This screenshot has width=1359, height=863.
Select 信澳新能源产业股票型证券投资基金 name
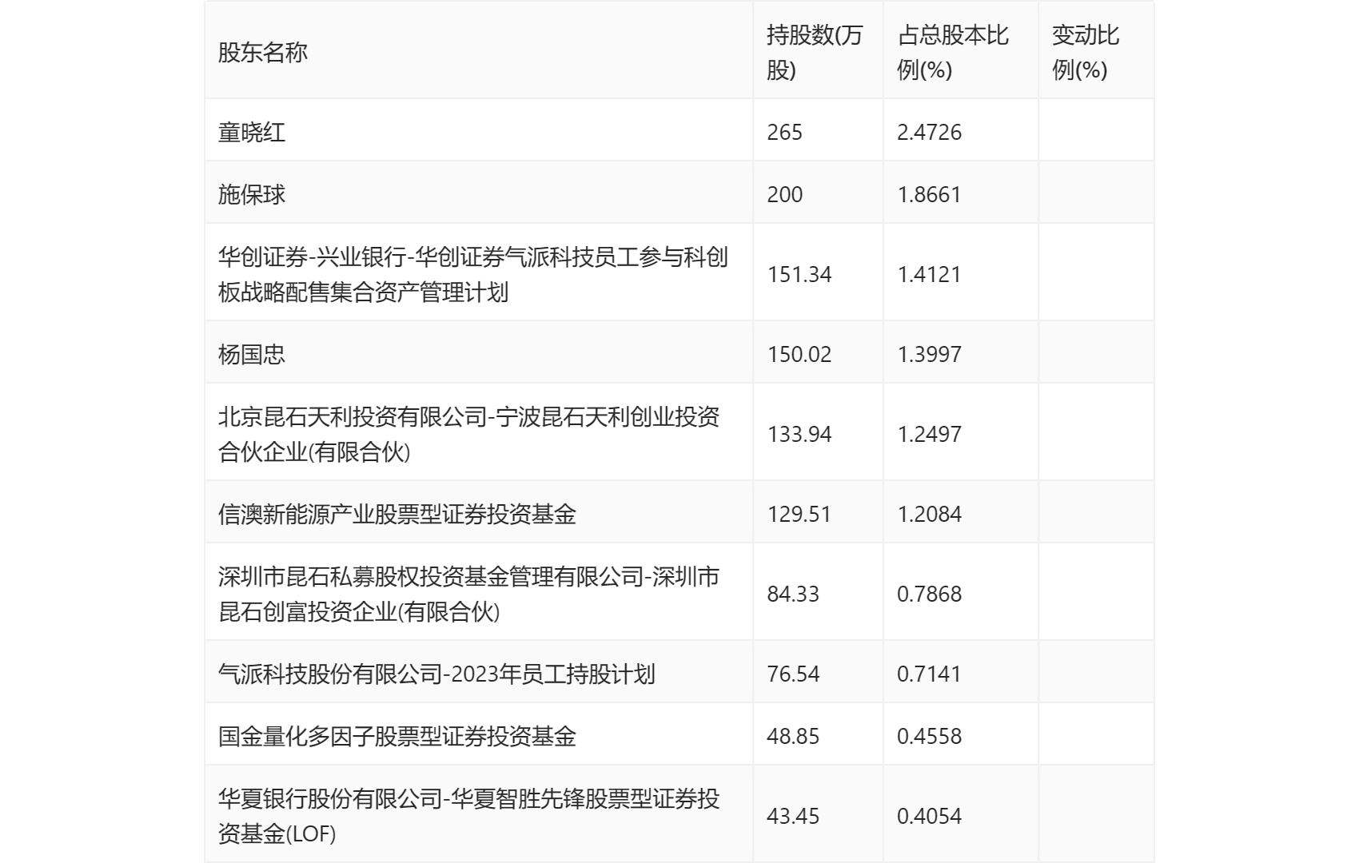tap(397, 514)
